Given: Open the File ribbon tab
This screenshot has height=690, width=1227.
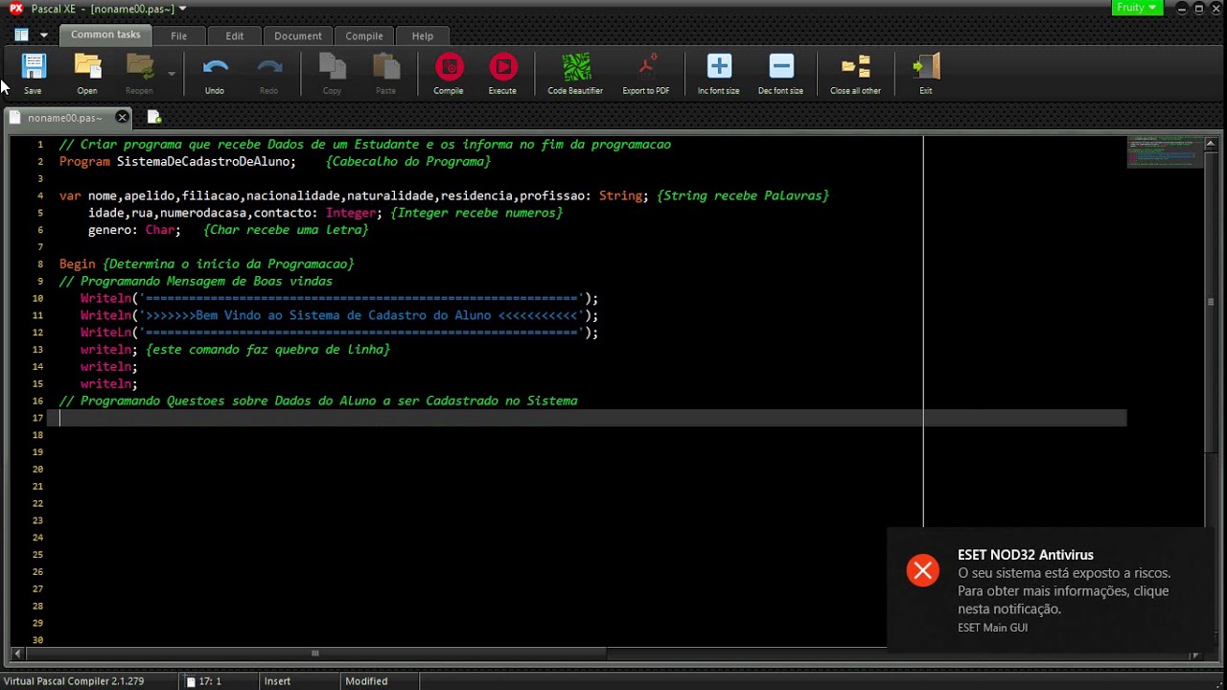Looking at the screenshot, I should coord(179,35).
